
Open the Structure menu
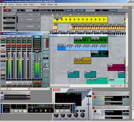click(11, 4)
